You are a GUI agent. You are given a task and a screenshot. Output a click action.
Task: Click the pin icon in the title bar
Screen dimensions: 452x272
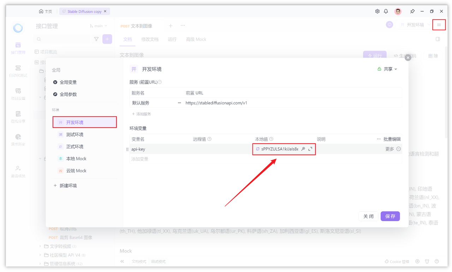412,11
